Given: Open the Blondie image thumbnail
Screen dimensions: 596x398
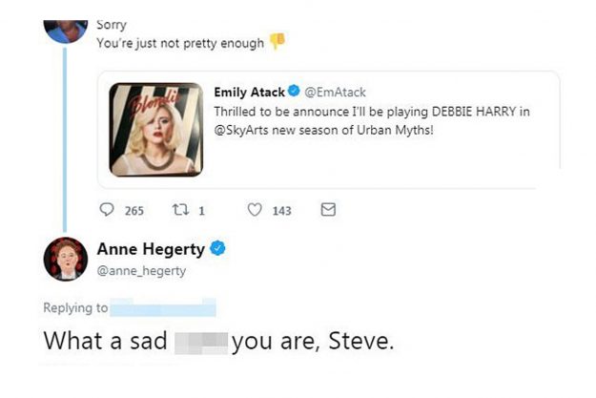Looking at the screenshot, I should coord(155,130).
